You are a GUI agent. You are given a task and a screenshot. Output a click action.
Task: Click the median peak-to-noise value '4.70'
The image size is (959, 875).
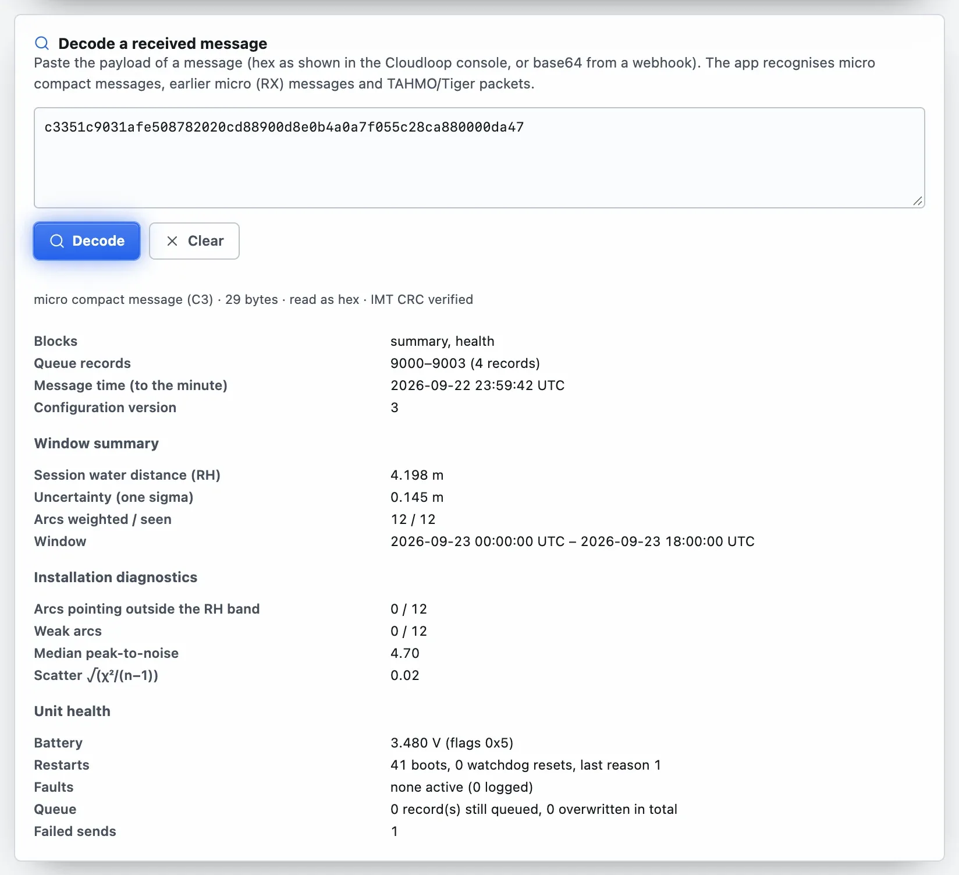pyautogui.click(x=405, y=653)
